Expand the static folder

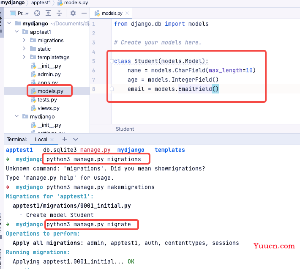pos(24,49)
